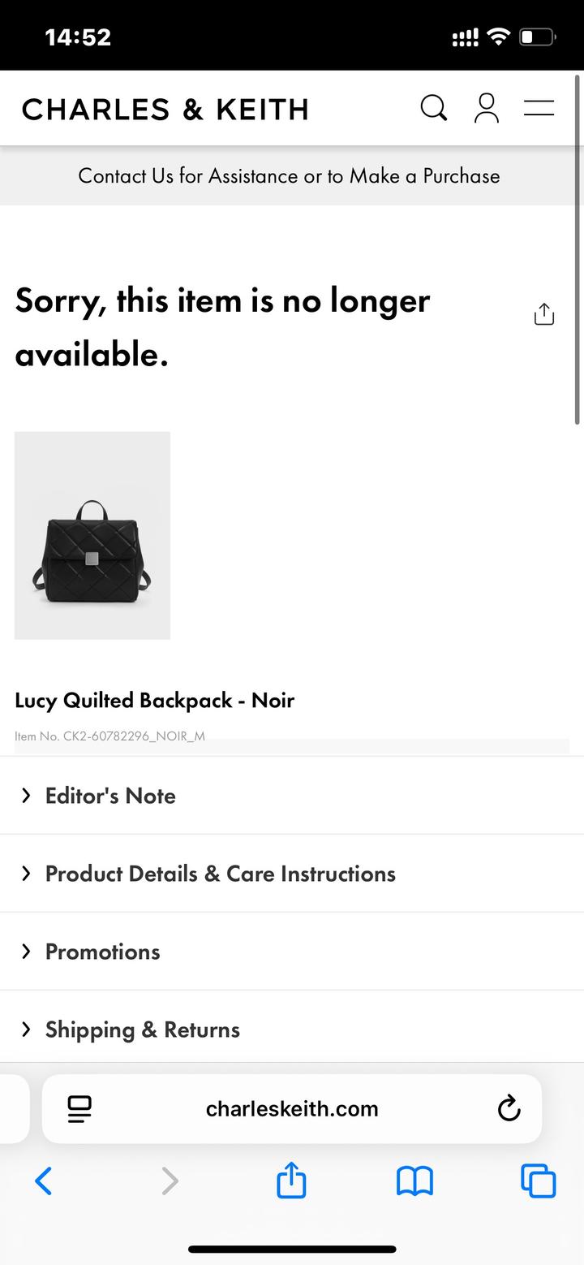
Task: Open Safari bookmarks book icon
Action: [414, 1181]
